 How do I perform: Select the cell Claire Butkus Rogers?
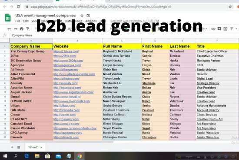[122, 96]
